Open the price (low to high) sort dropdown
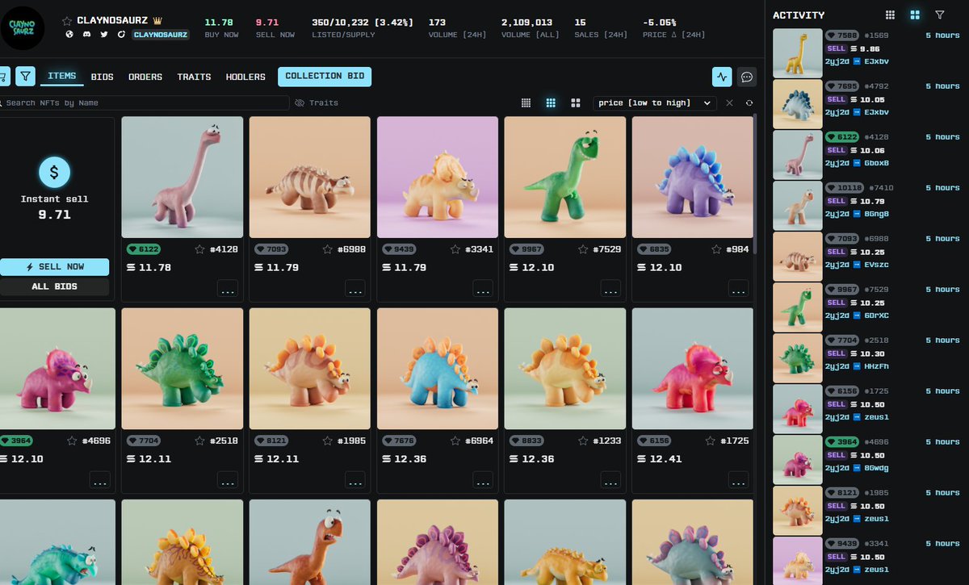The height and width of the screenshot is (585, 969). [x=655, y=103]
